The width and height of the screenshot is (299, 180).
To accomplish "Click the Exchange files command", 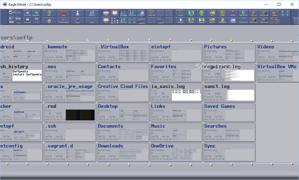I will point(202,21).
